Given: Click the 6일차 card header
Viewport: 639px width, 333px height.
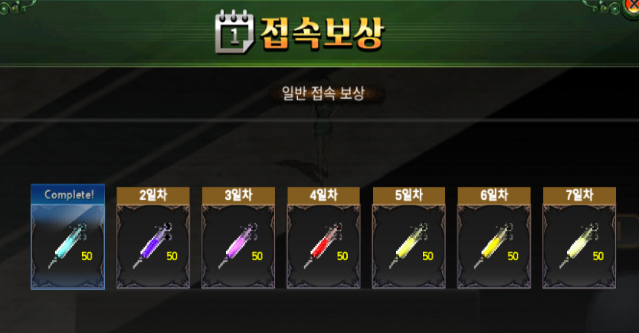Looking at the screenshot, I should click(x=494, y=195).
